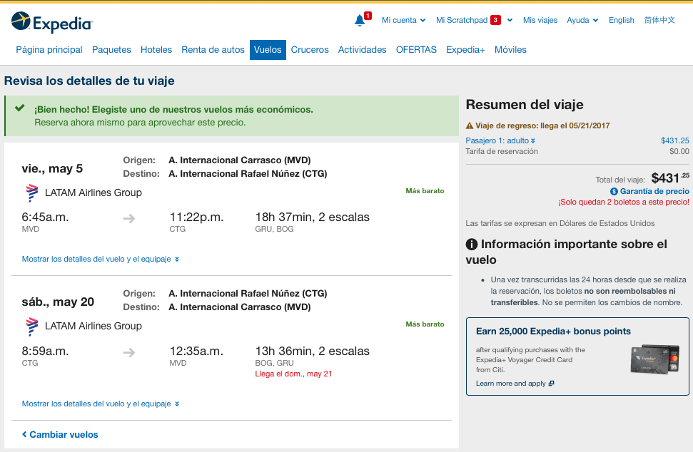
Task: Click Learn more and apply link
Action: click(515, 384)
